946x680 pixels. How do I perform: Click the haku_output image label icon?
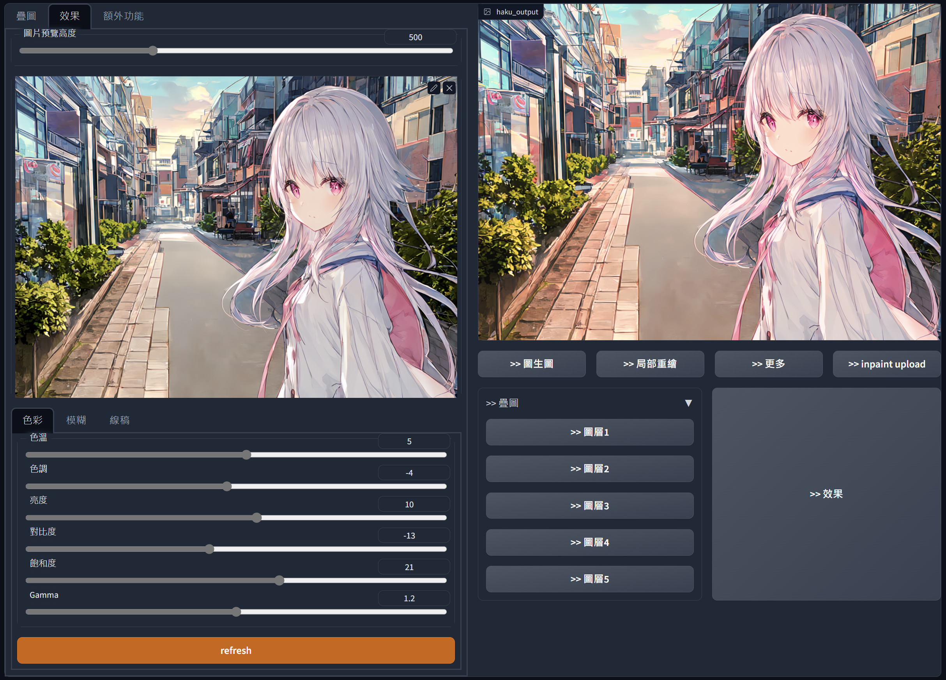point(487,12)
